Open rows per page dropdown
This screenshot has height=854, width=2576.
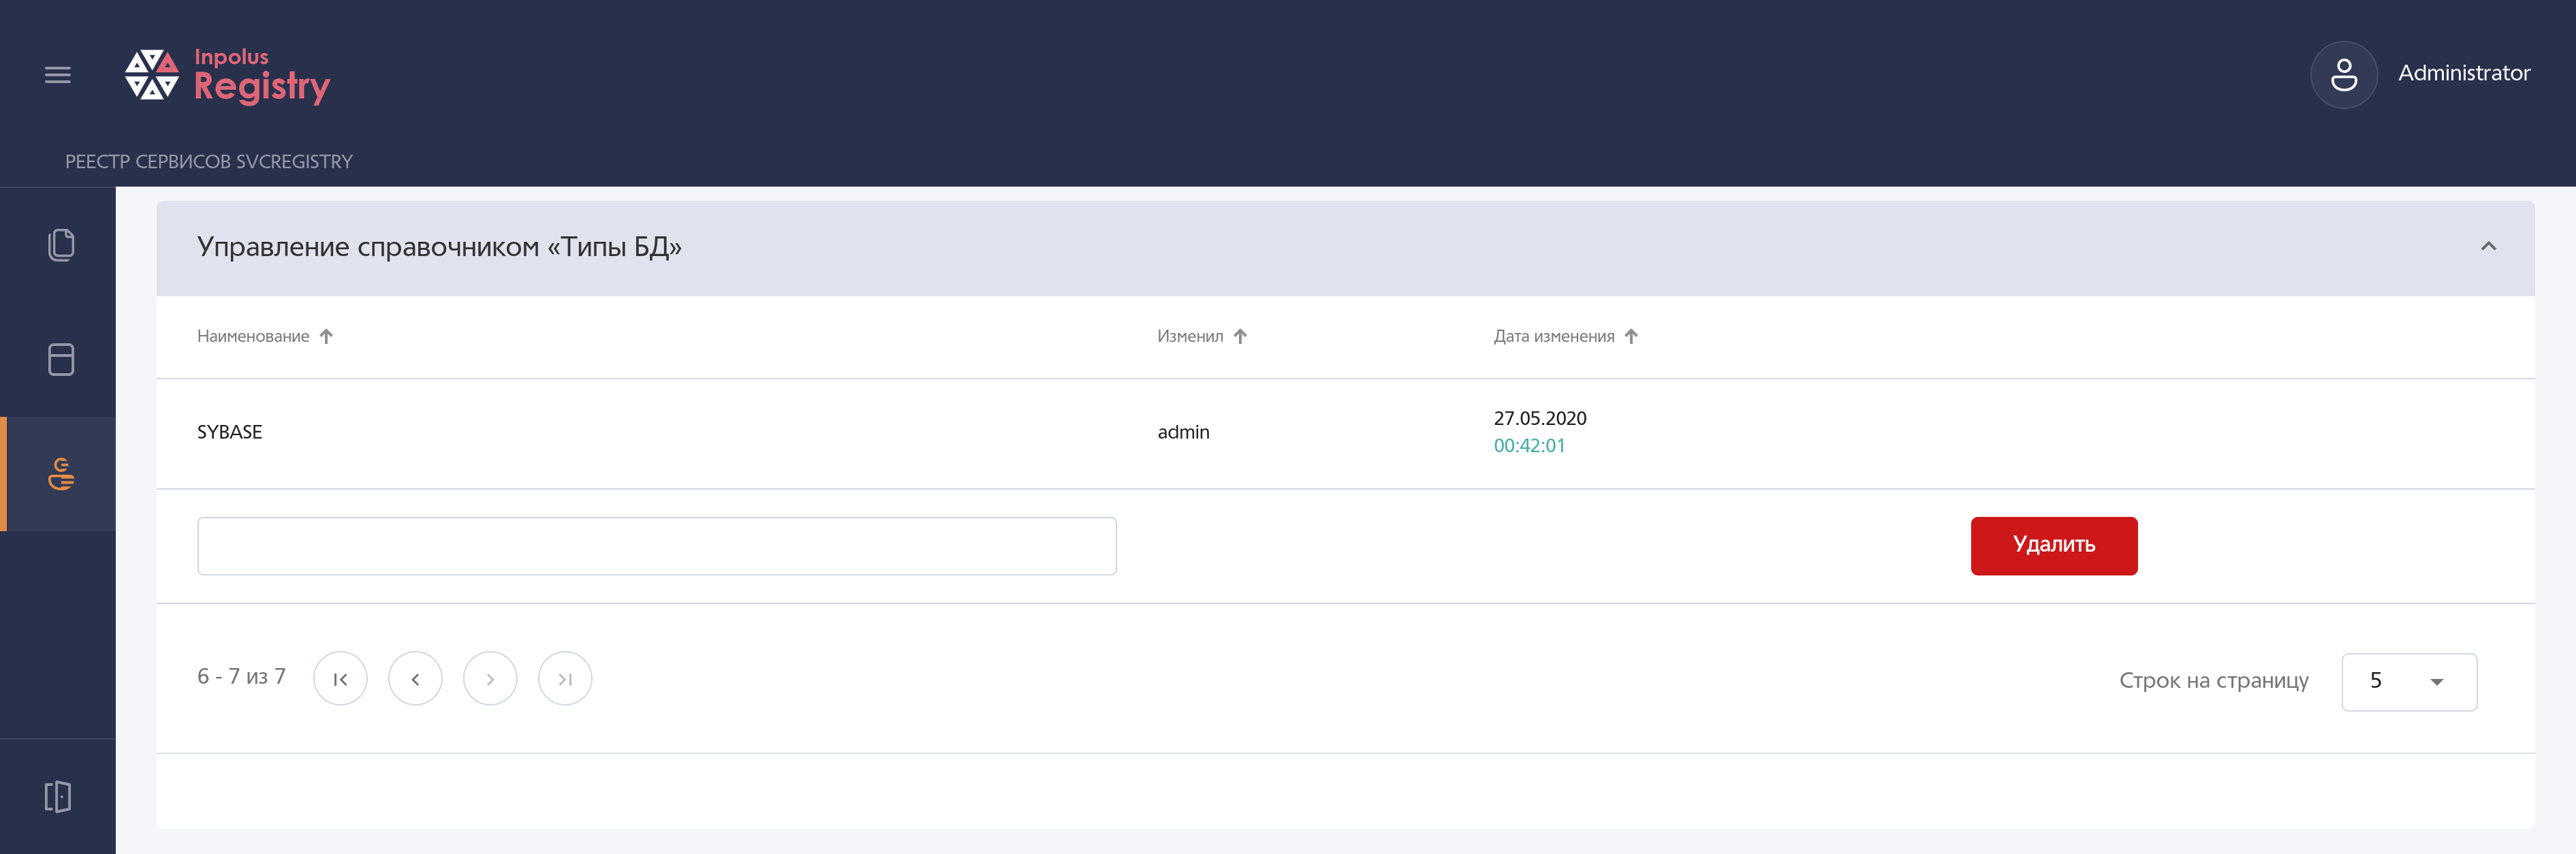click(2408, 682)
